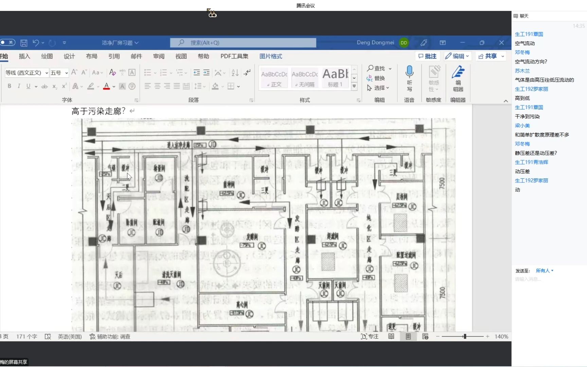This screenshot has width=587, height=367.
Task: Select the 无间隔 style
Action: [x=305, y=77]
